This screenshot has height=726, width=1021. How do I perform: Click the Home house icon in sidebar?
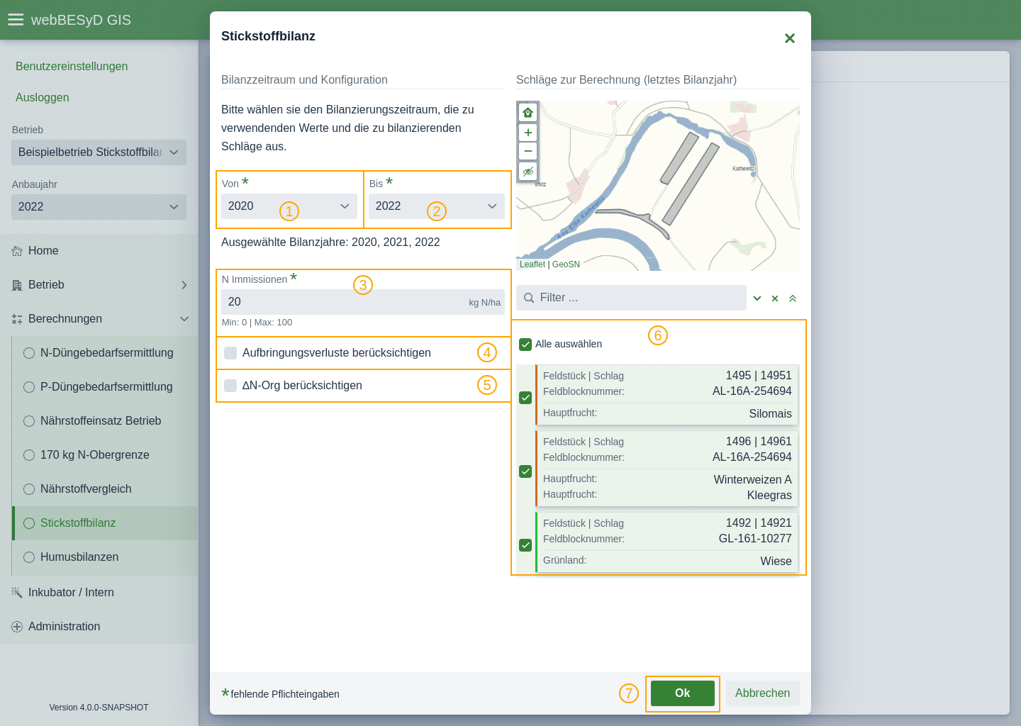click(x=17, y=251)
